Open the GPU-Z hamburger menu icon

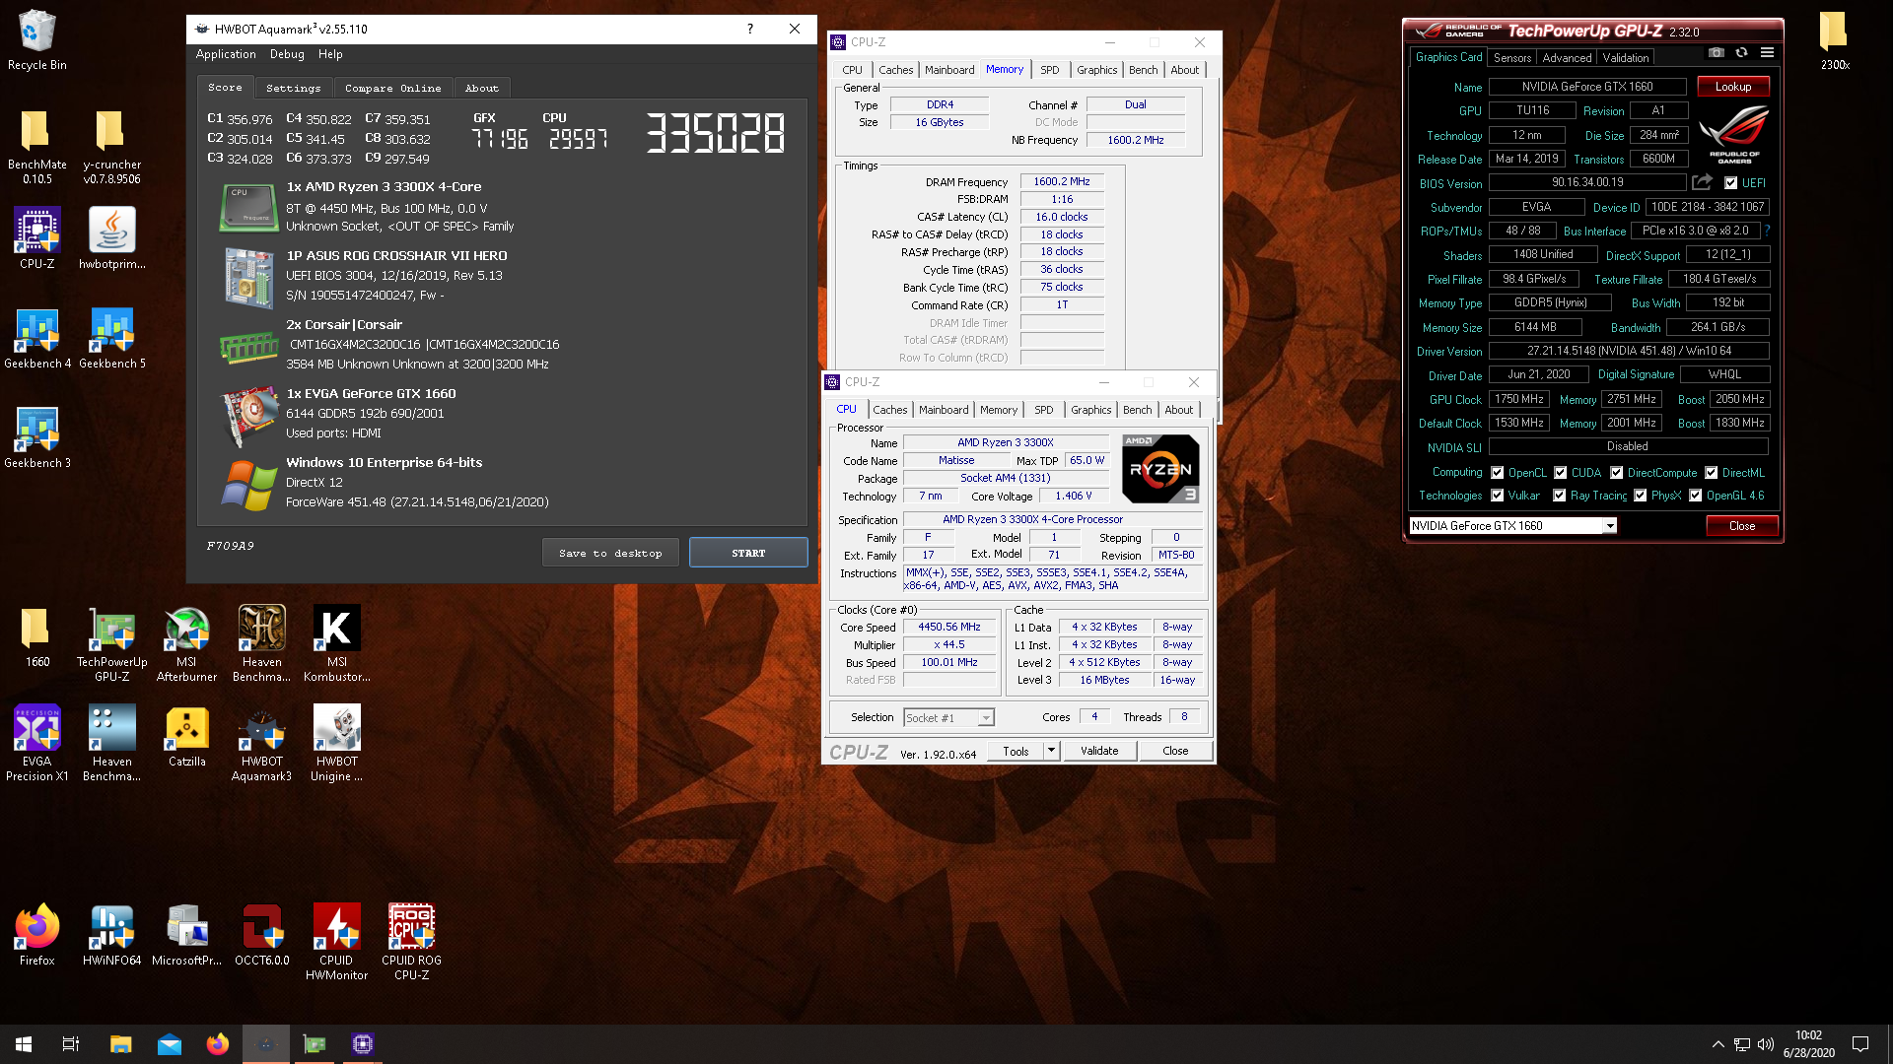(1767, 52)
